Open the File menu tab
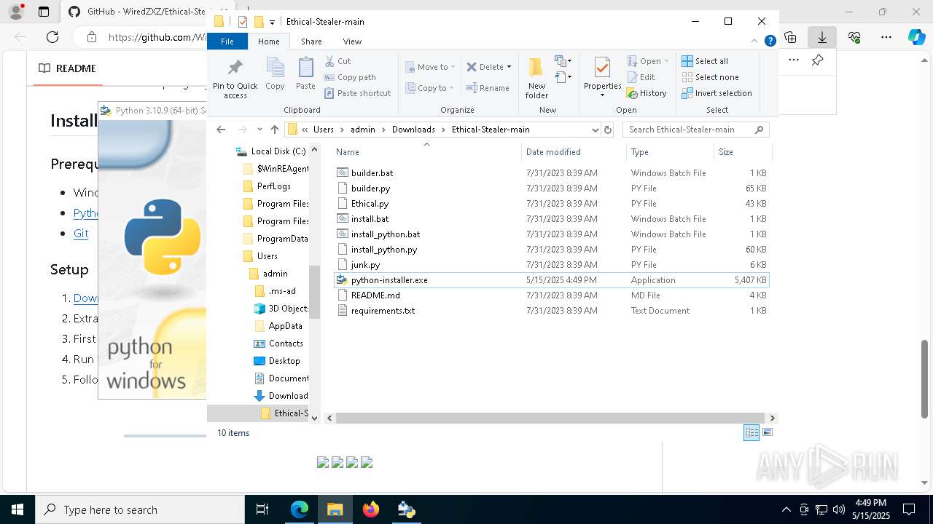Image resolution: width=933 pixels, height=524 pixels. point(227,41)
